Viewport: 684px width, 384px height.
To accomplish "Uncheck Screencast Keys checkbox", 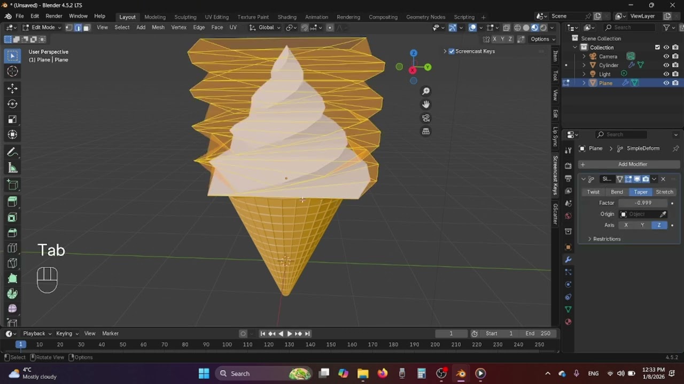I will pos(452,51).
